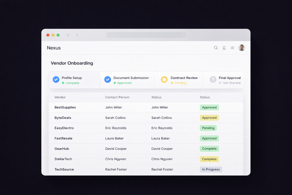Click TechSource's In Progress status badge
The image size is (292, 195).
tap(211, 169)
